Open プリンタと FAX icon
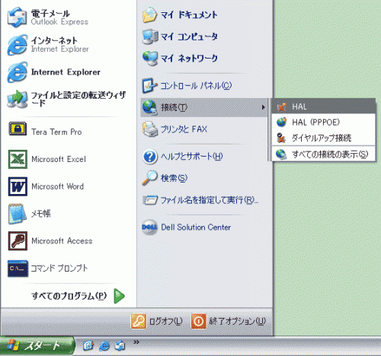Screen dimensions: 381x356 point(150,129)
